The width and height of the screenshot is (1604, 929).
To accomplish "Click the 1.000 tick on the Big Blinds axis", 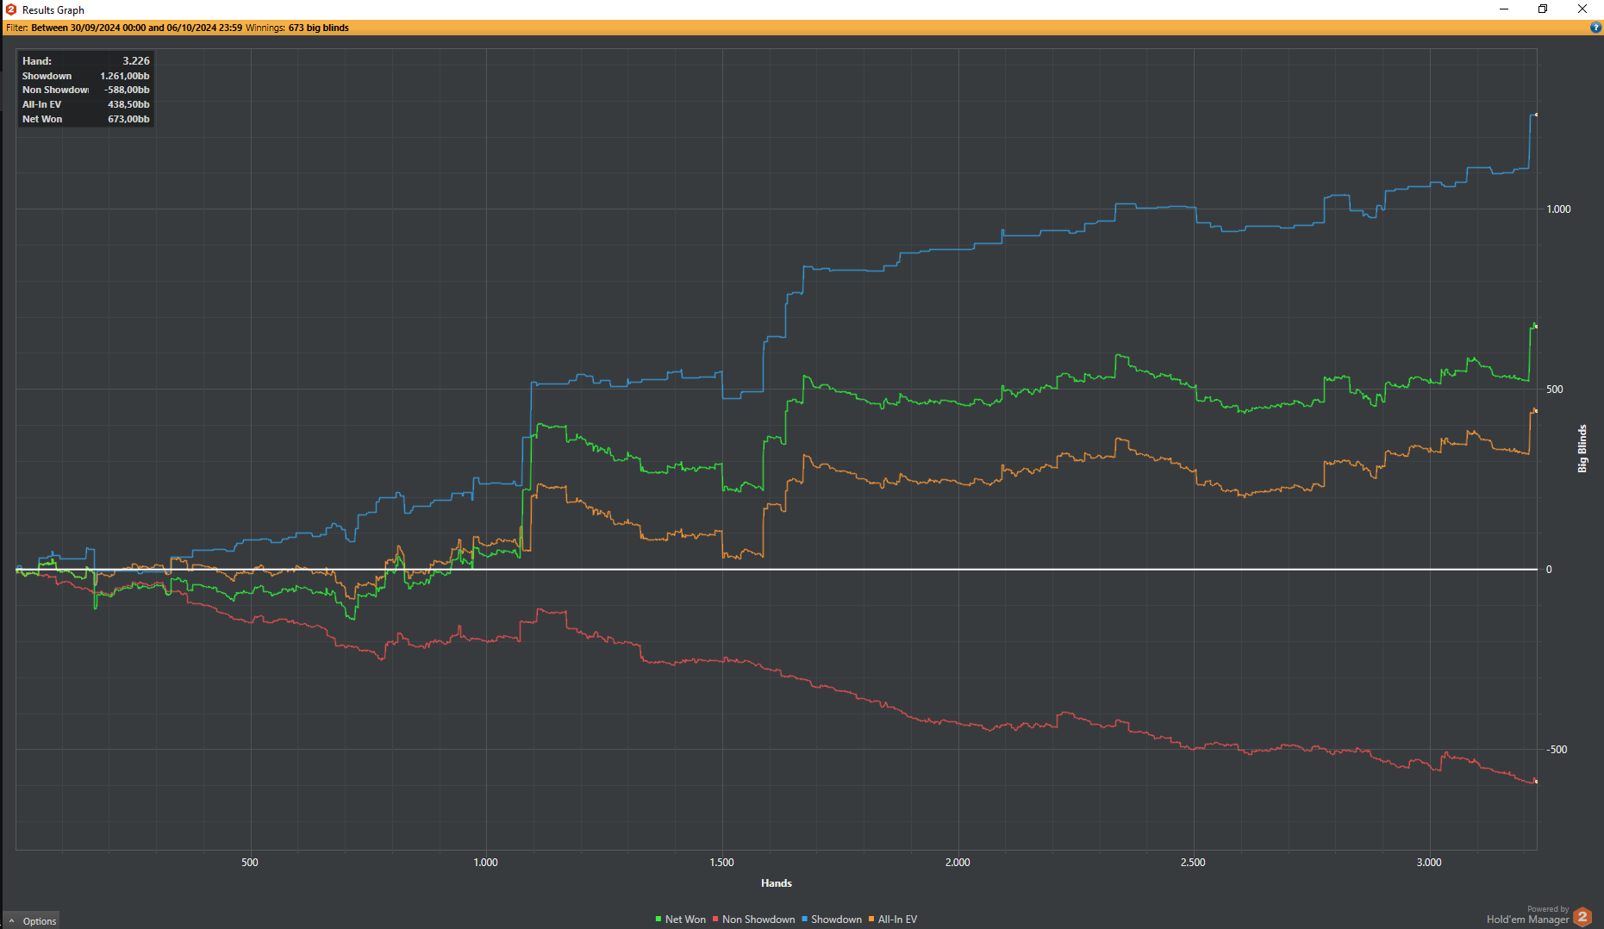I will (1558, 209).
